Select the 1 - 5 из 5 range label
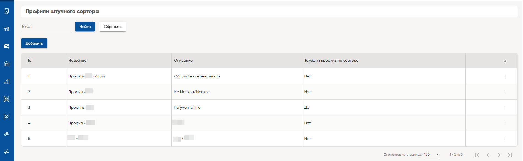523x161 pixels. tap(456, 154)
